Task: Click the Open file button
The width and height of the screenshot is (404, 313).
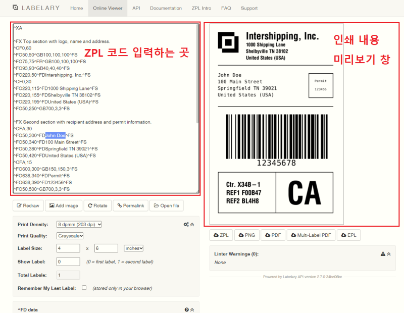Action: [167, 205]
